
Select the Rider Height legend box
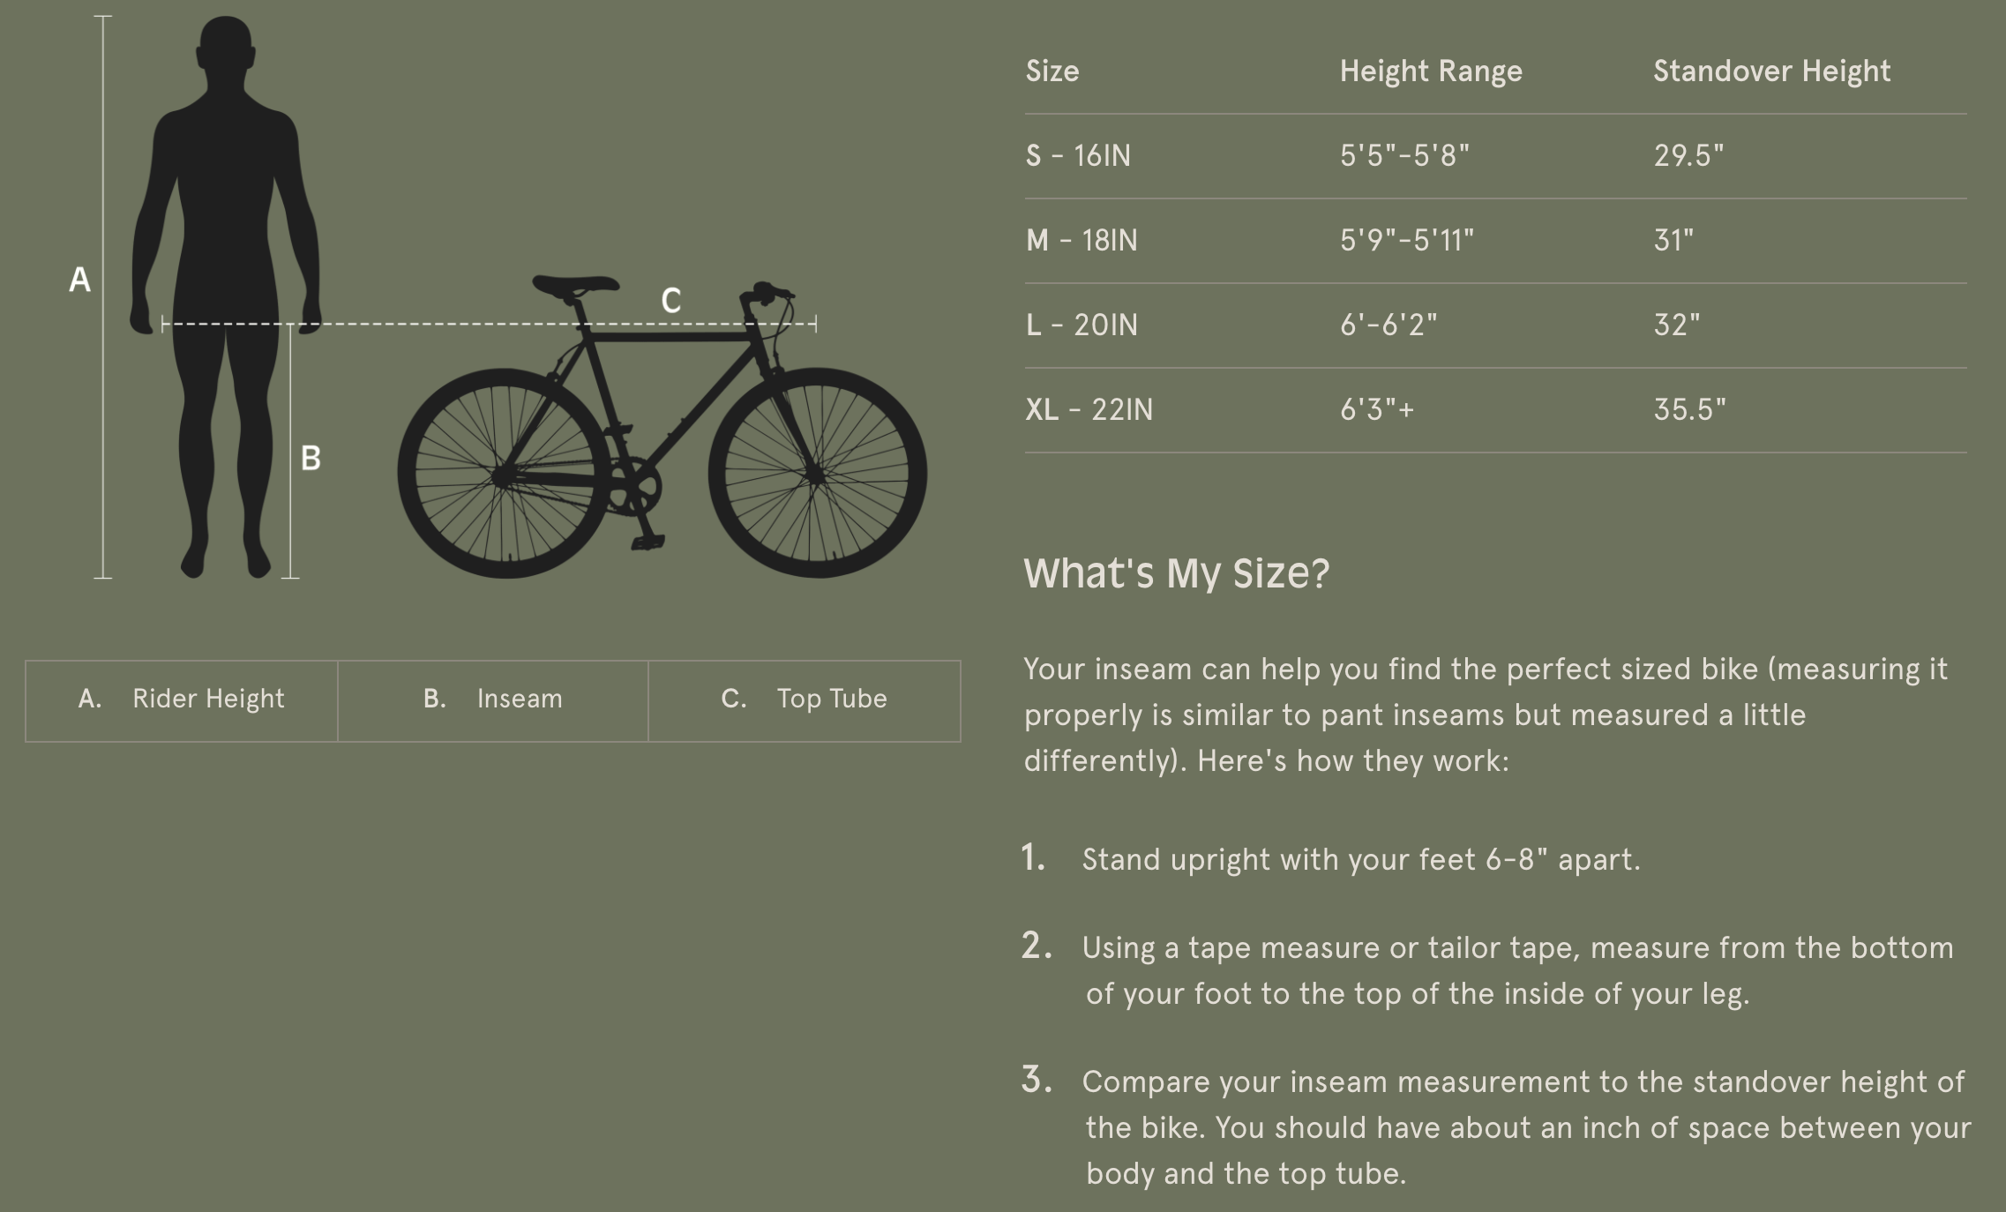182,700
